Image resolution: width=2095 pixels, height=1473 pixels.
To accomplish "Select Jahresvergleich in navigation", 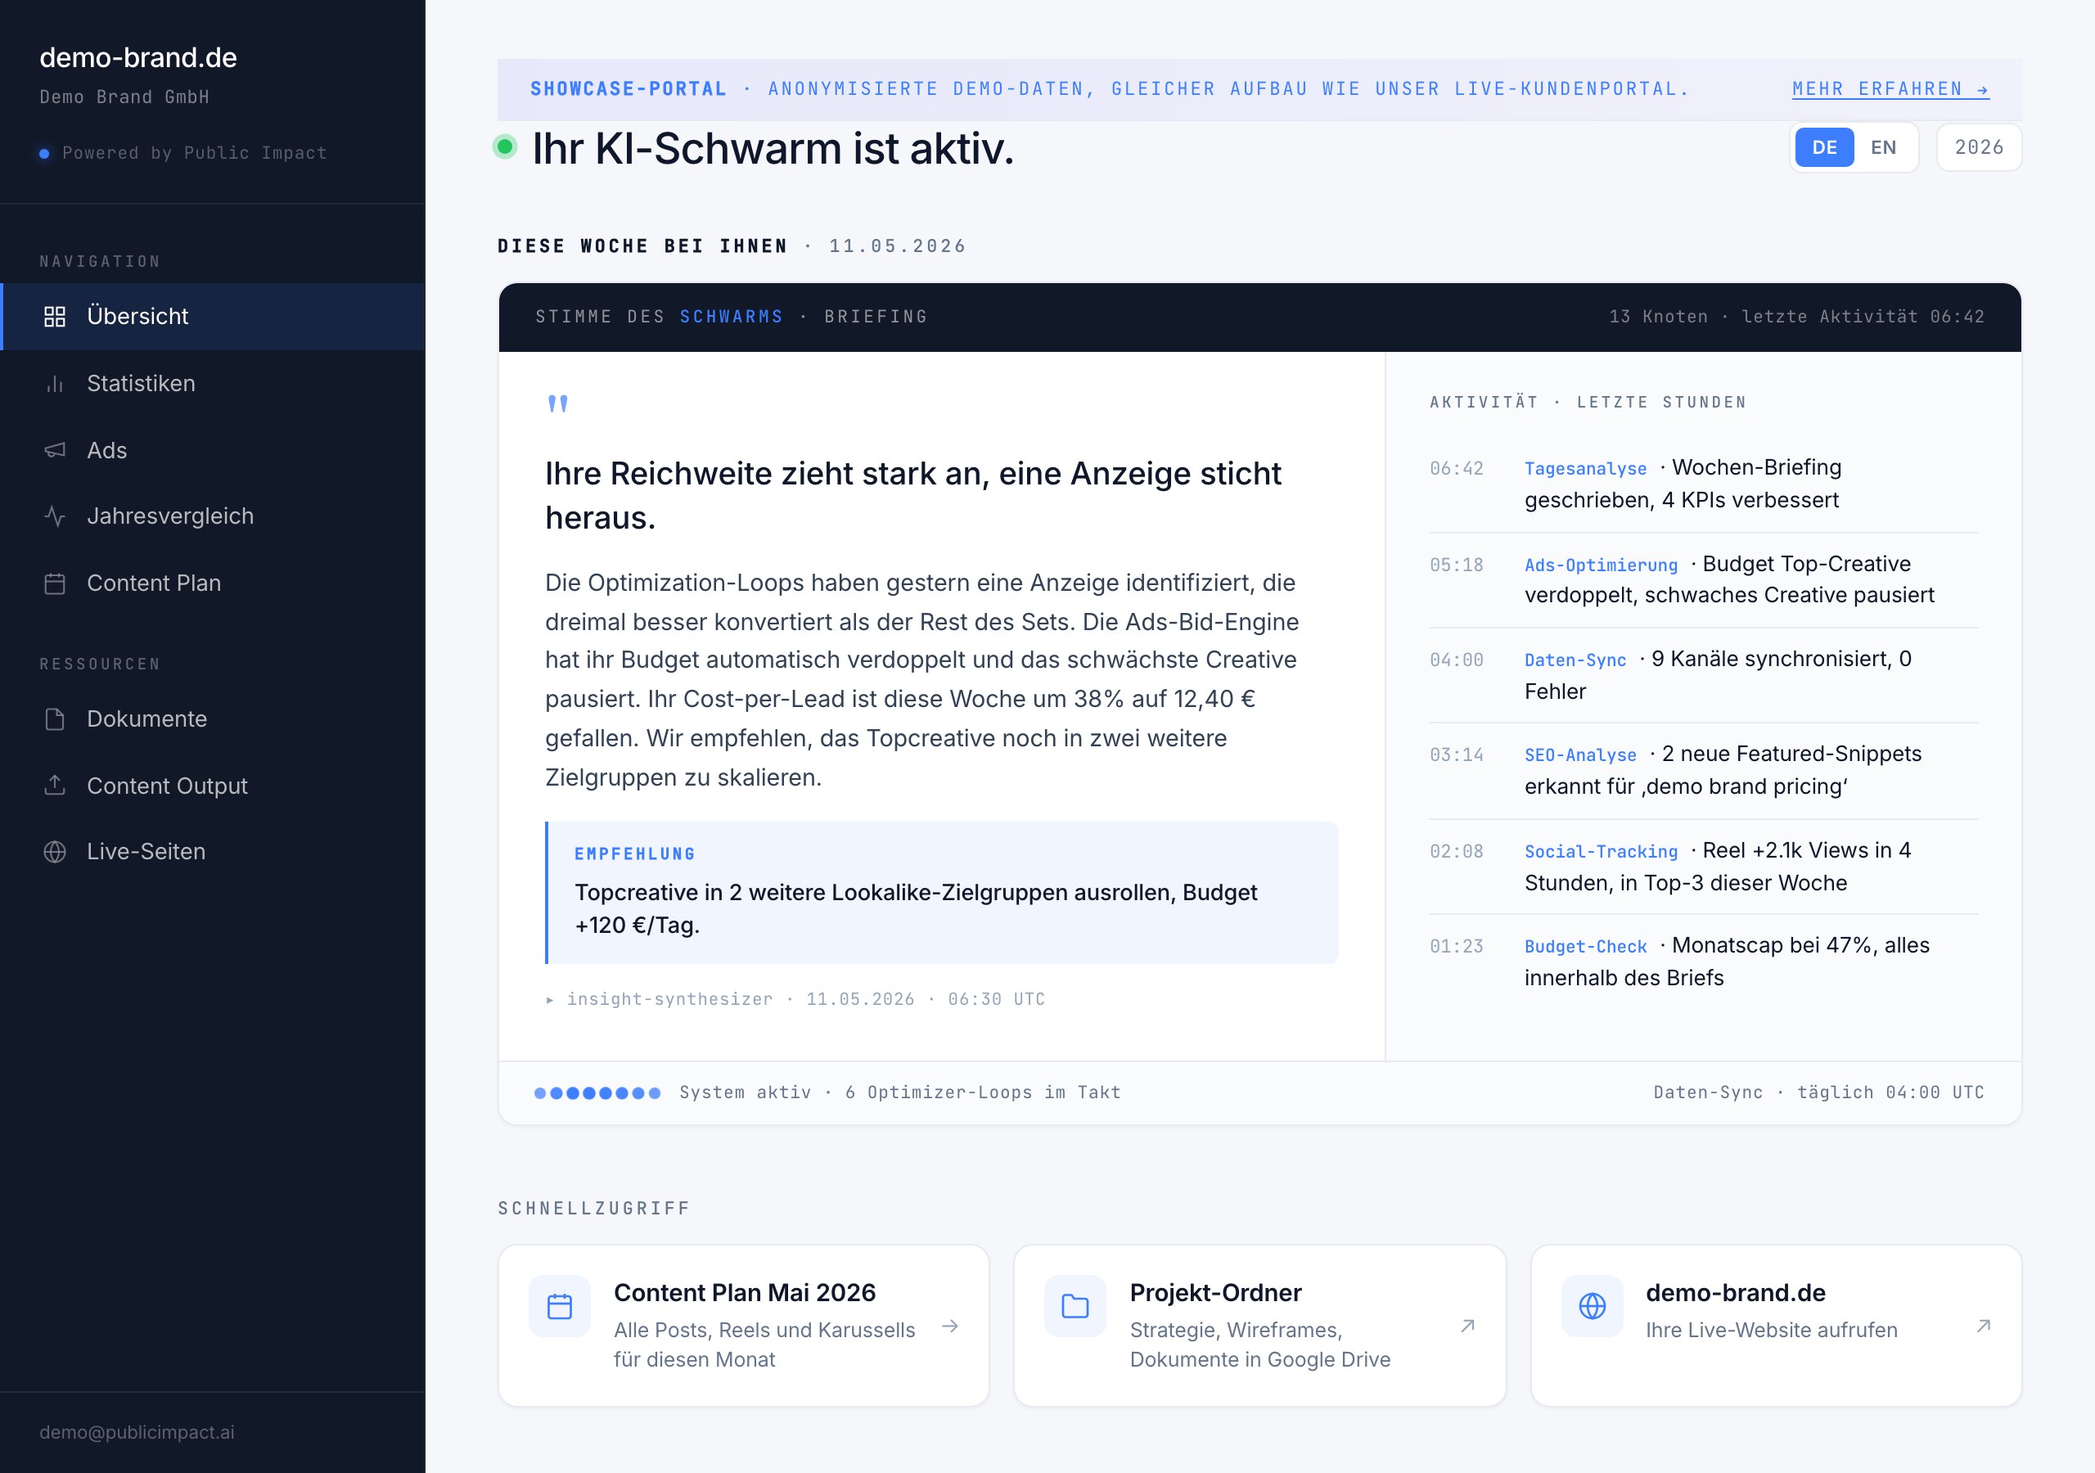I will coord(213,516).
